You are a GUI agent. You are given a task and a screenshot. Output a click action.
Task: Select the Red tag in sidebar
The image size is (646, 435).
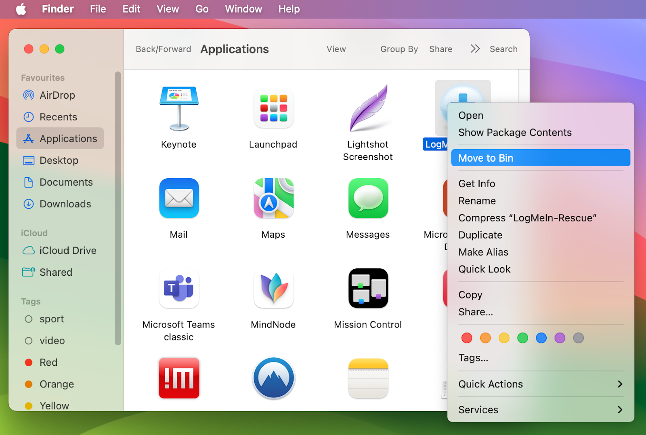(x=60, y=362)
